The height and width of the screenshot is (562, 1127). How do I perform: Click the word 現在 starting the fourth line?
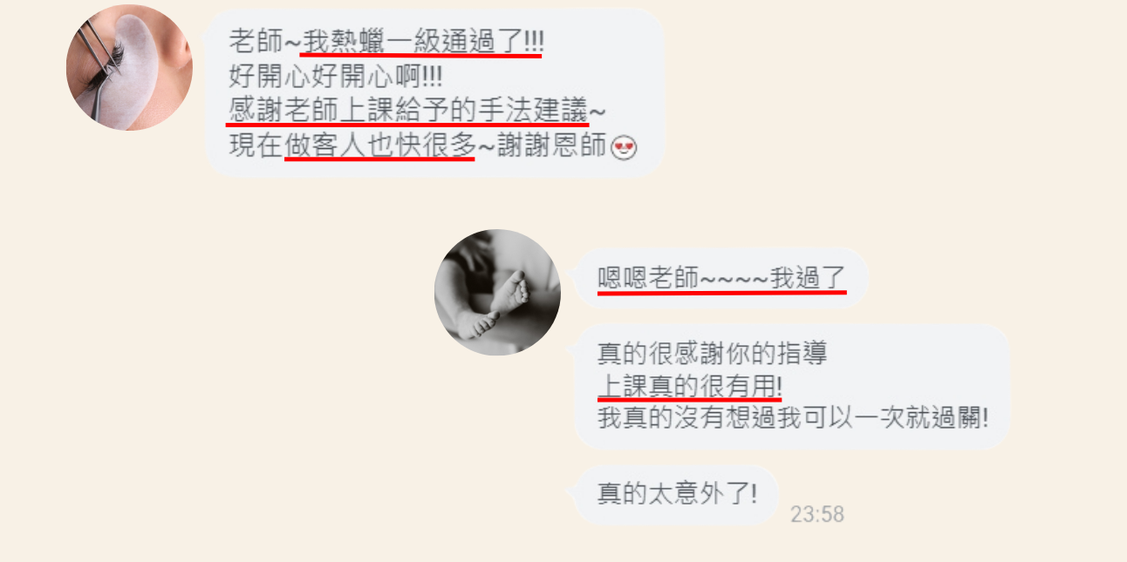click(256, 146)
